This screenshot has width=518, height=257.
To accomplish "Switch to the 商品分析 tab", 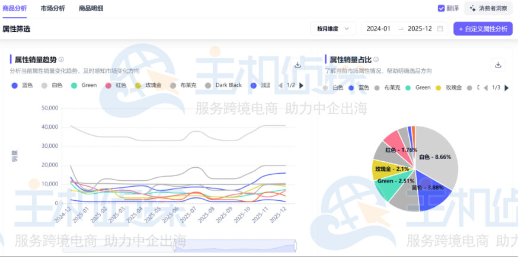I will click(15, 8).
